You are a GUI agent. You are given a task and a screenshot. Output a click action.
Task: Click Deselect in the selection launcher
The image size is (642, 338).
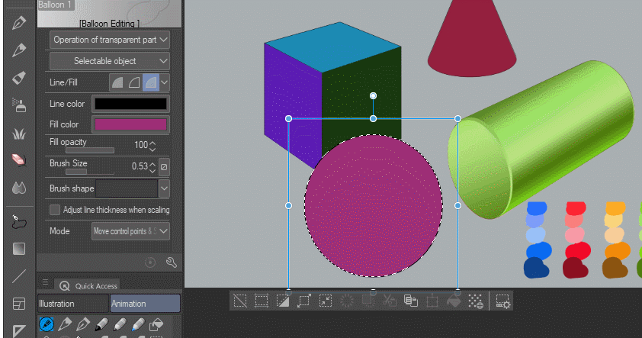click(240, 301)
